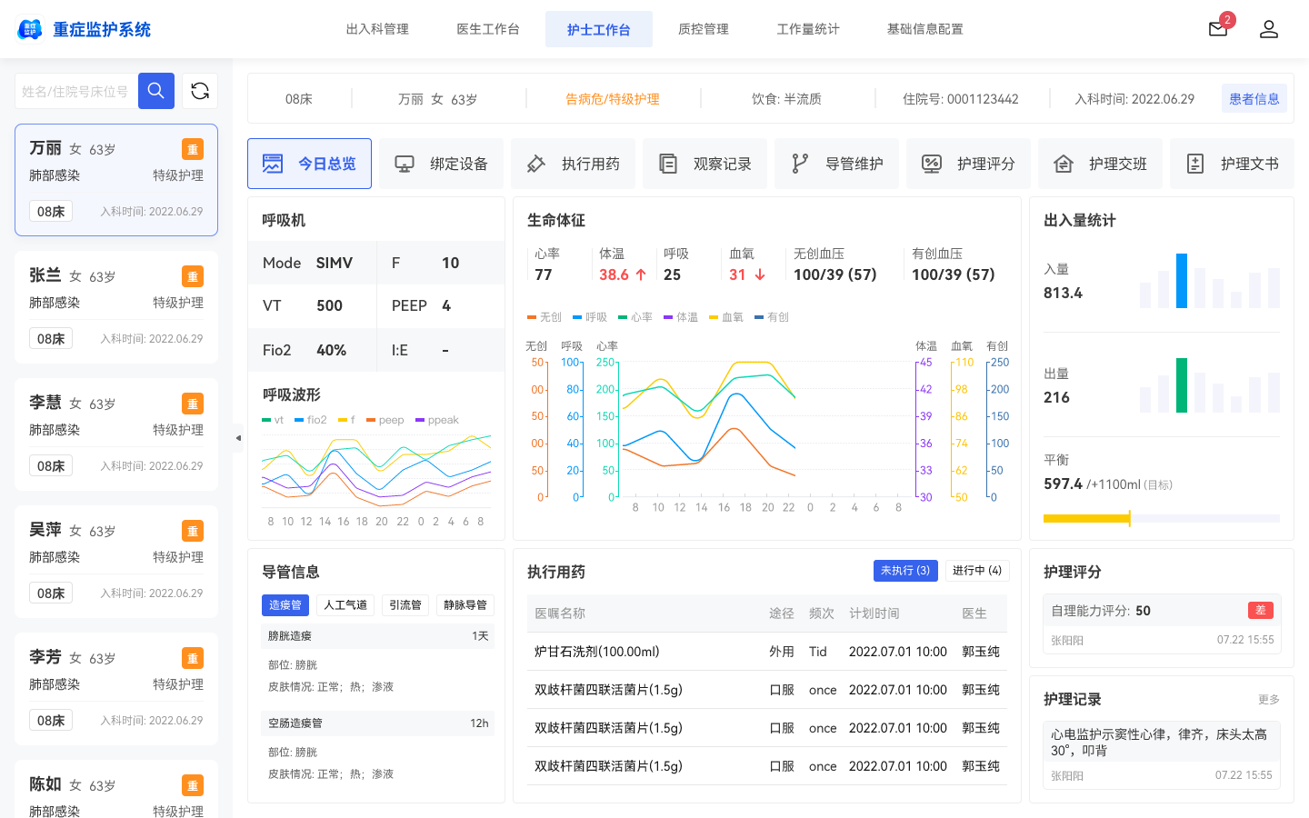Open the 护理评分 tab
This screenshot has height=818, width=1309.
tap(968, 164)
